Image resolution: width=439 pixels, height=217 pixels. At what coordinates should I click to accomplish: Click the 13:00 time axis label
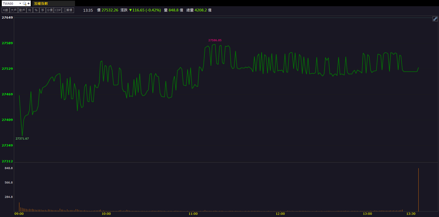point(367,214)
